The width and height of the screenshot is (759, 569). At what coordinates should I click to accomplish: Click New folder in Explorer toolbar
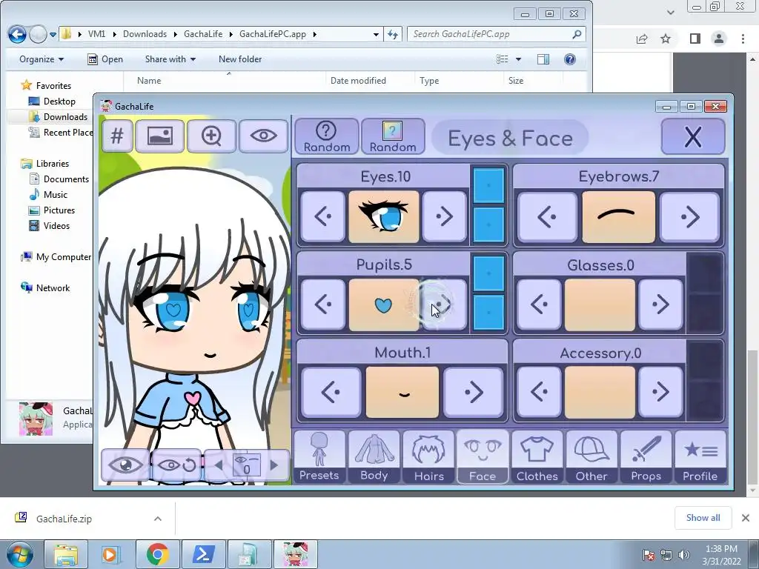click(x=240, y=59)
